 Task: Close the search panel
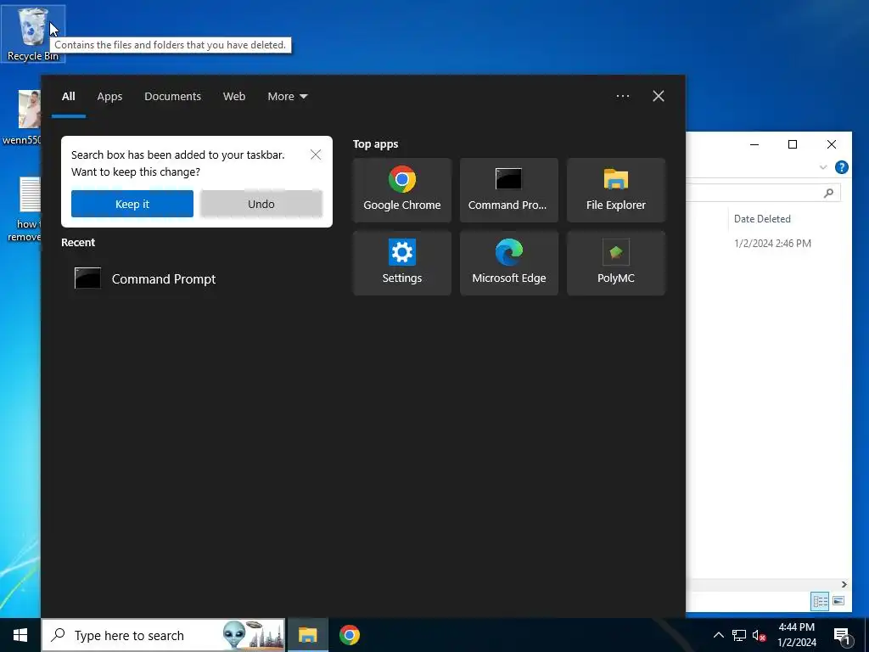(658, 96)
